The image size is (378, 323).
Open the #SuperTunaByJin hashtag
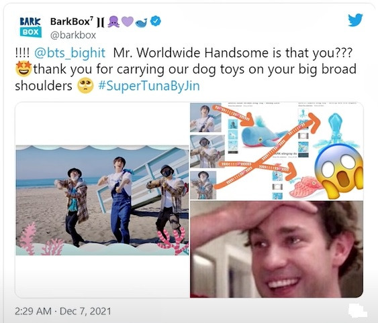tap(149, 86)
